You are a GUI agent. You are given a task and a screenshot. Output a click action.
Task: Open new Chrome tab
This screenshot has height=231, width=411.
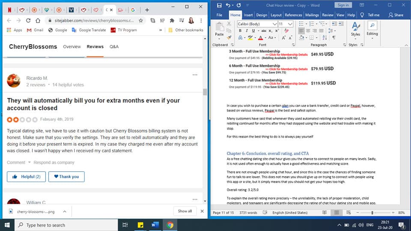[147, 10]
